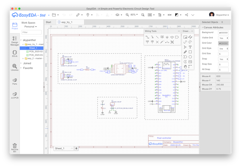Select the Pie drawing tool
241x167 pixels.
click(x=185, y=62)
